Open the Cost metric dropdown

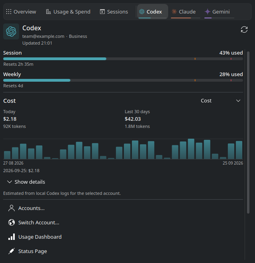tap(221, 101)
